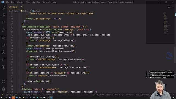Open the Source Control view
This screenshot has width=176, height=99.
pos(3,23)
